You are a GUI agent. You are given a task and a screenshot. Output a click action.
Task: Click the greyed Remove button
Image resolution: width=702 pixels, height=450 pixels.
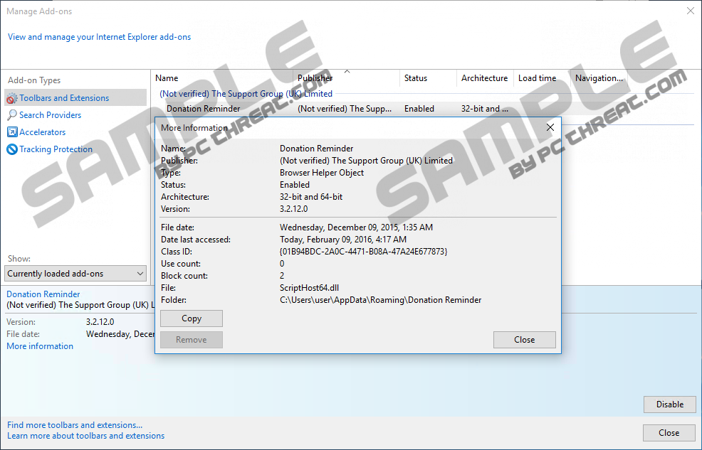click(x=192, y=340)
